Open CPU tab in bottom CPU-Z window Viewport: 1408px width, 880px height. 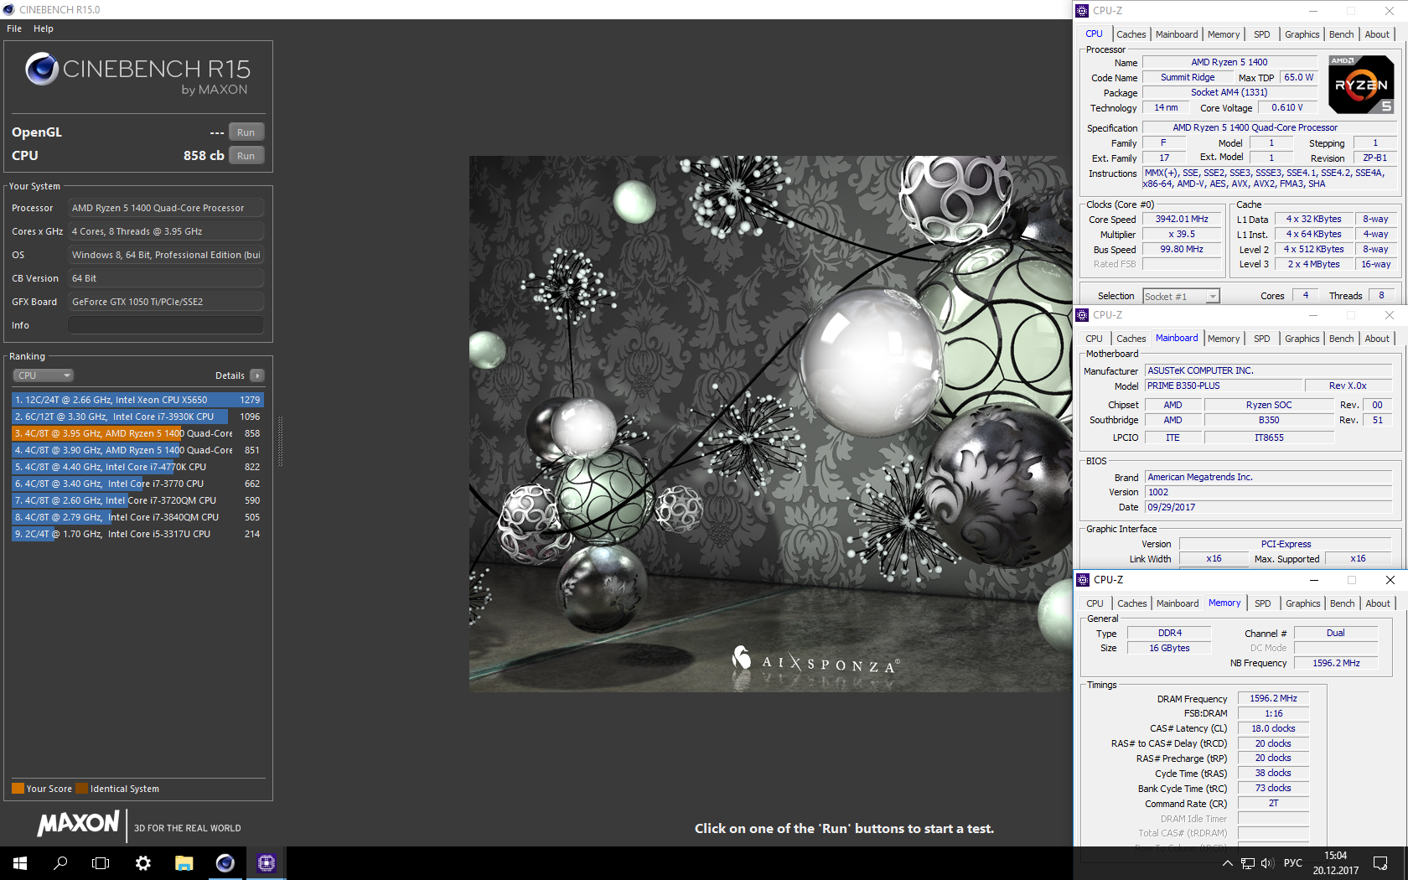click(x=1095, y=603)
